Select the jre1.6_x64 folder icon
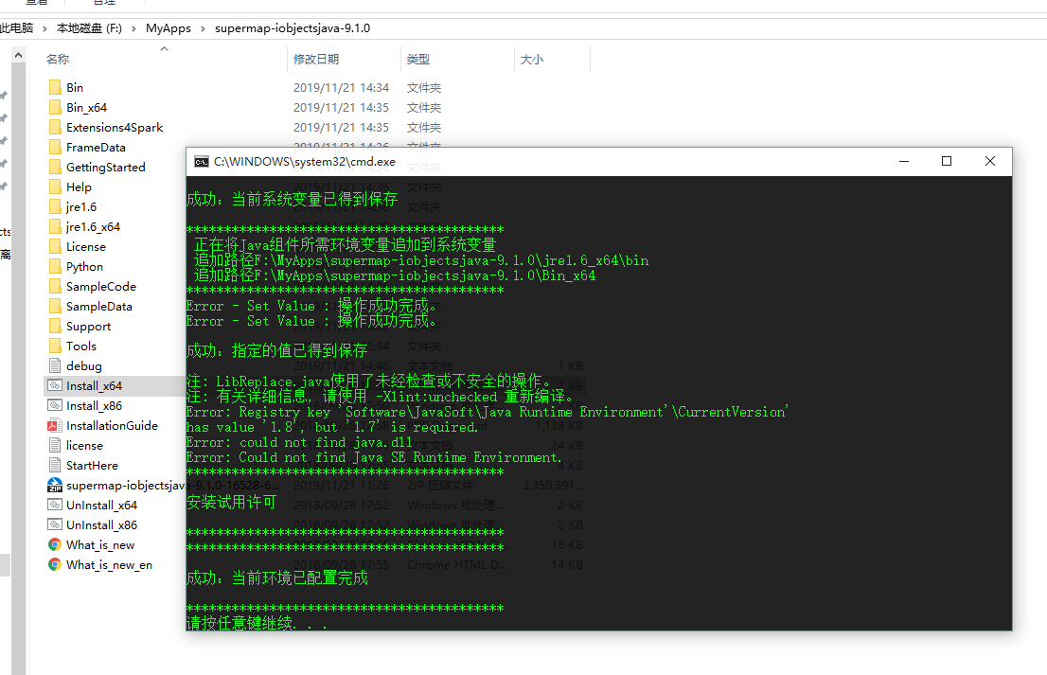1047x675 pixels. 55,227
